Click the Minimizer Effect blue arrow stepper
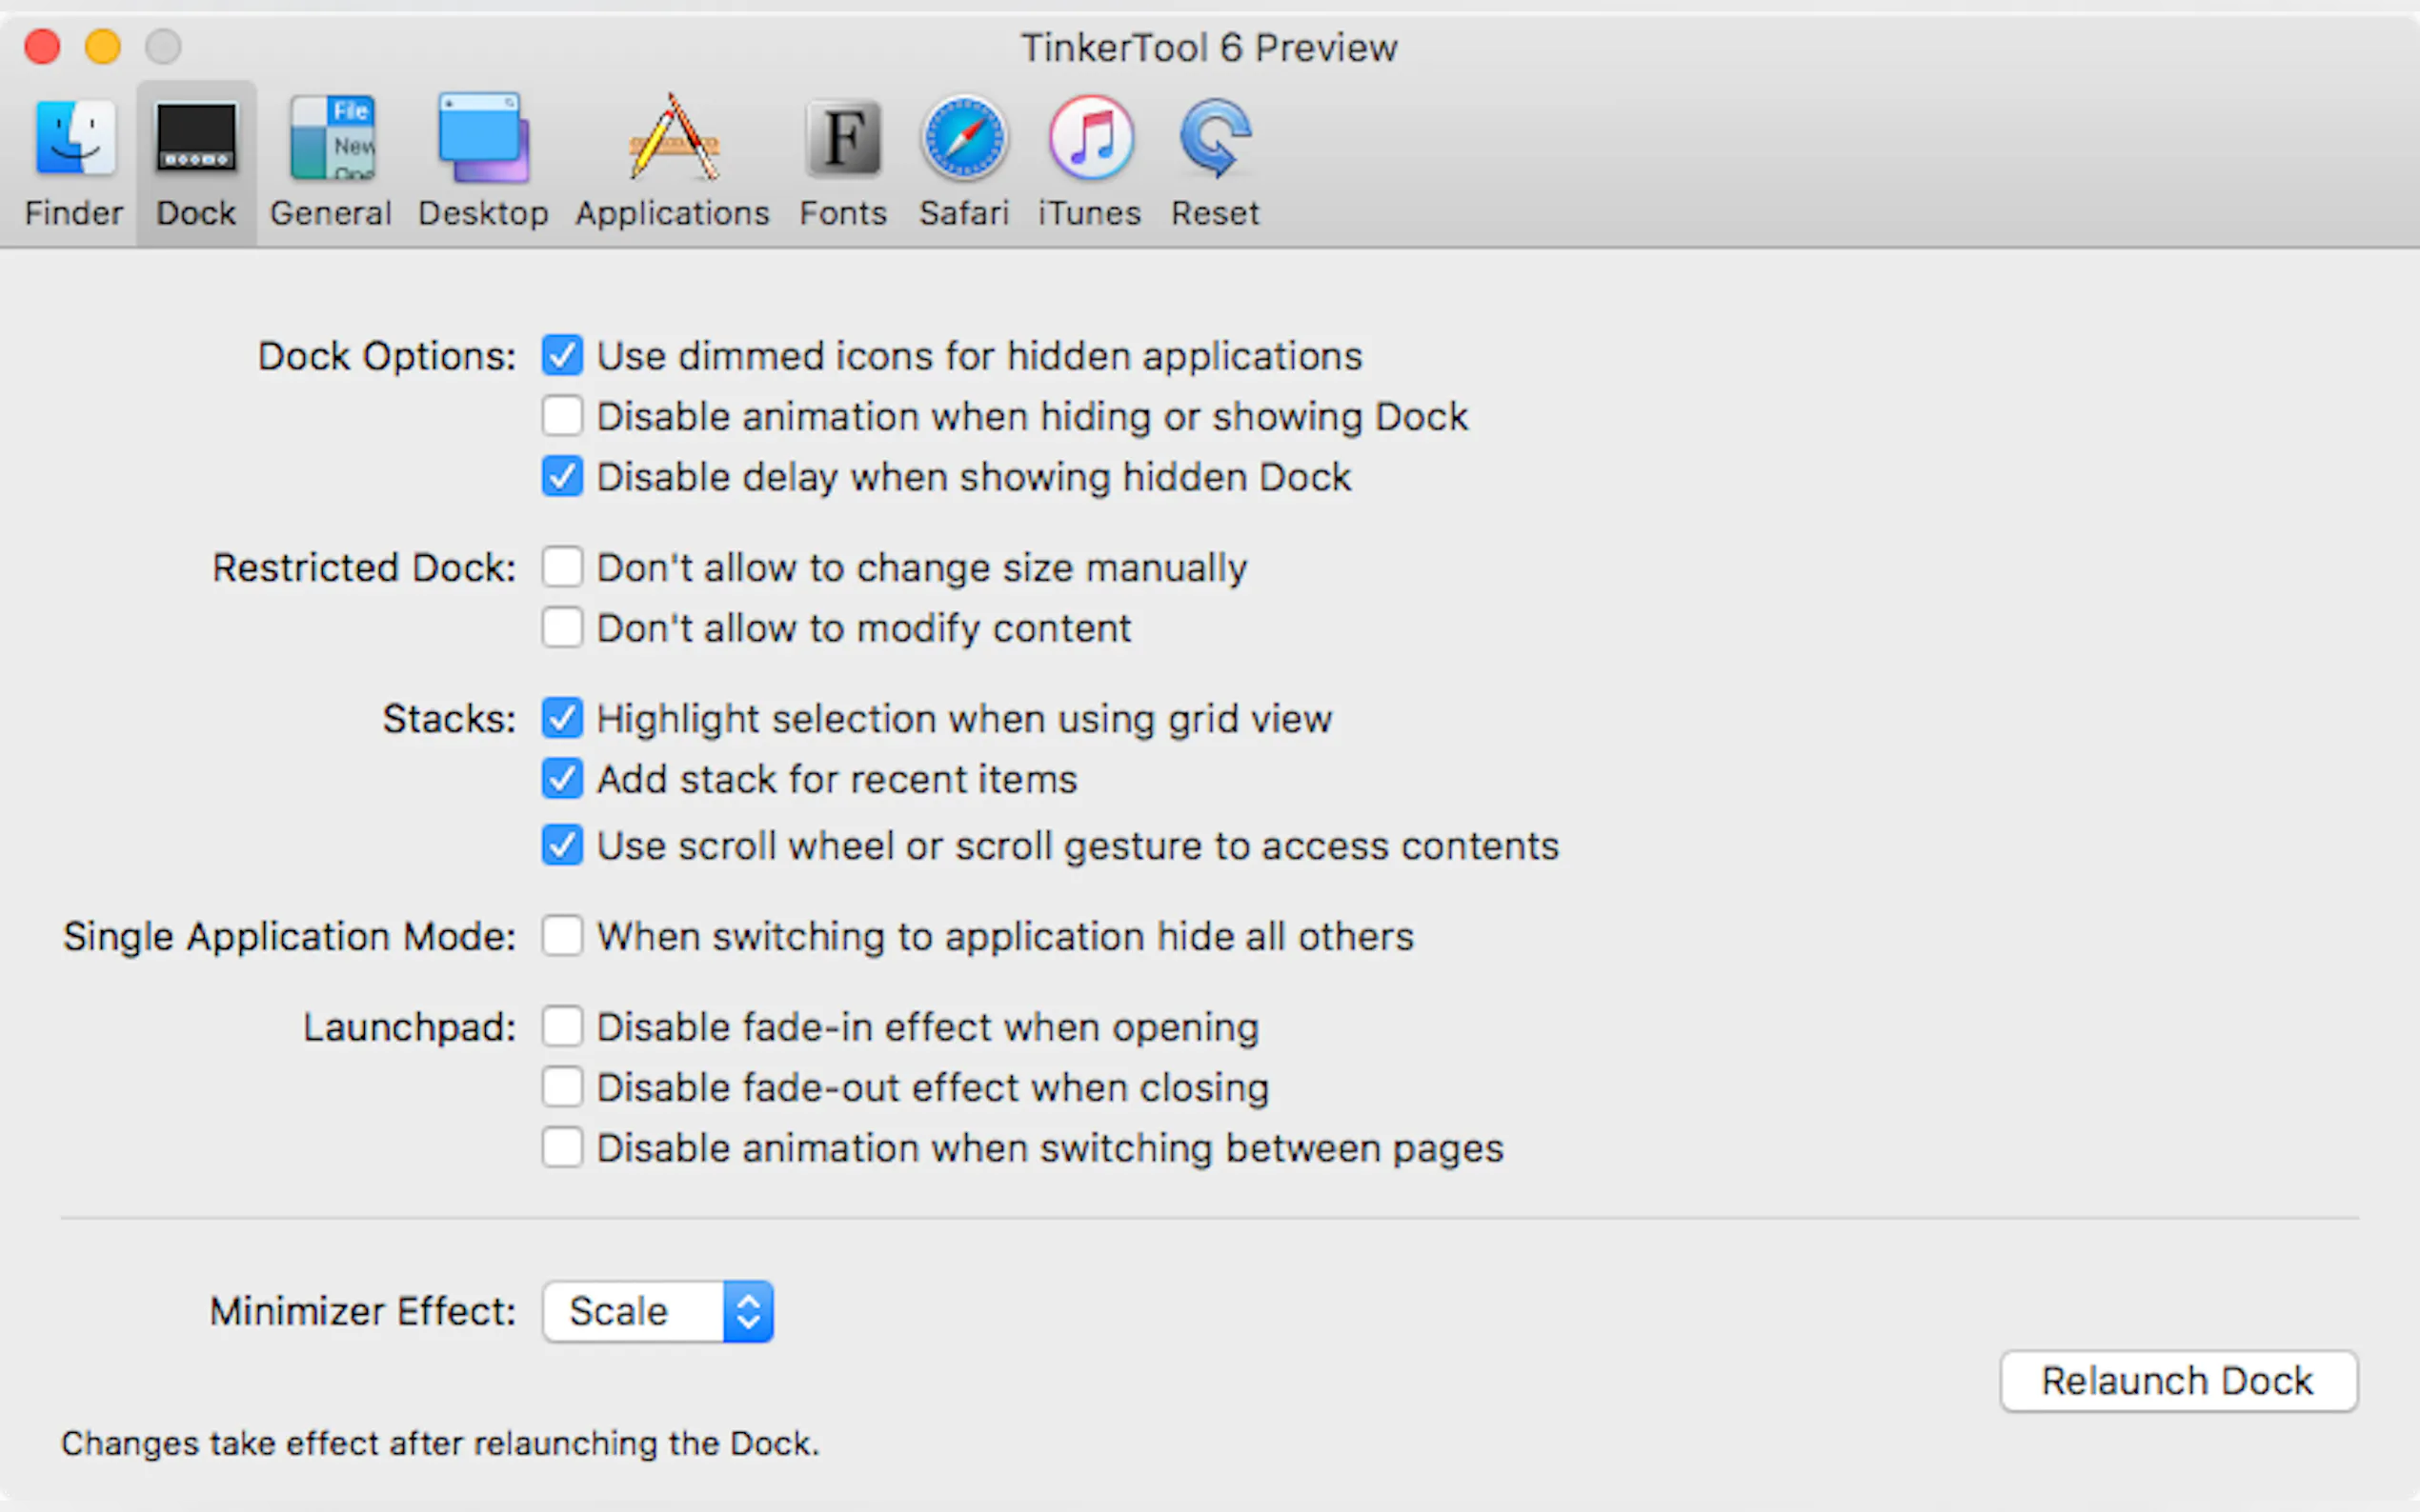 [748, 1311]
